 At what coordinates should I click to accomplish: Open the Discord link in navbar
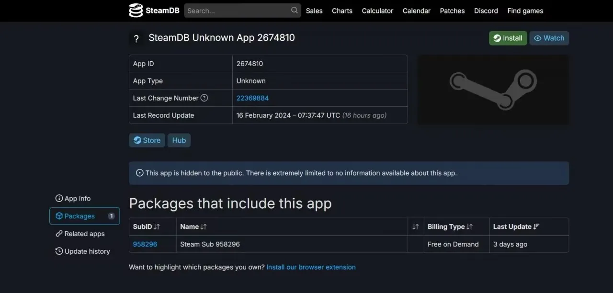coord(486,11)
